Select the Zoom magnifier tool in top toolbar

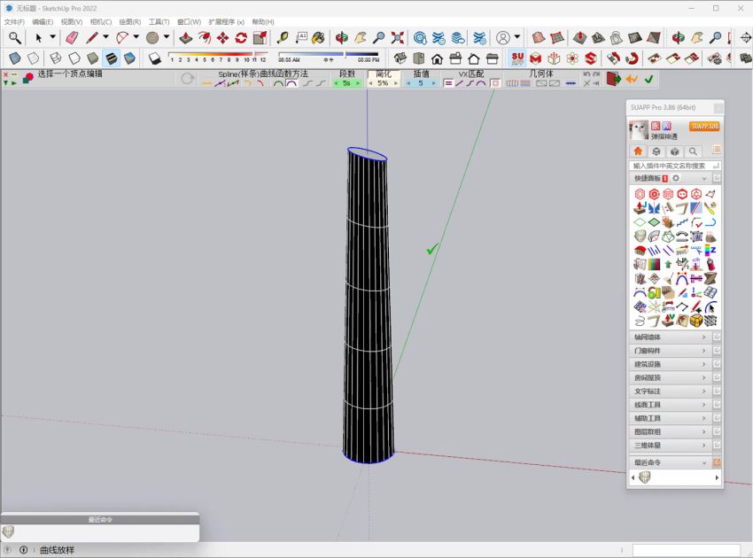15,37
